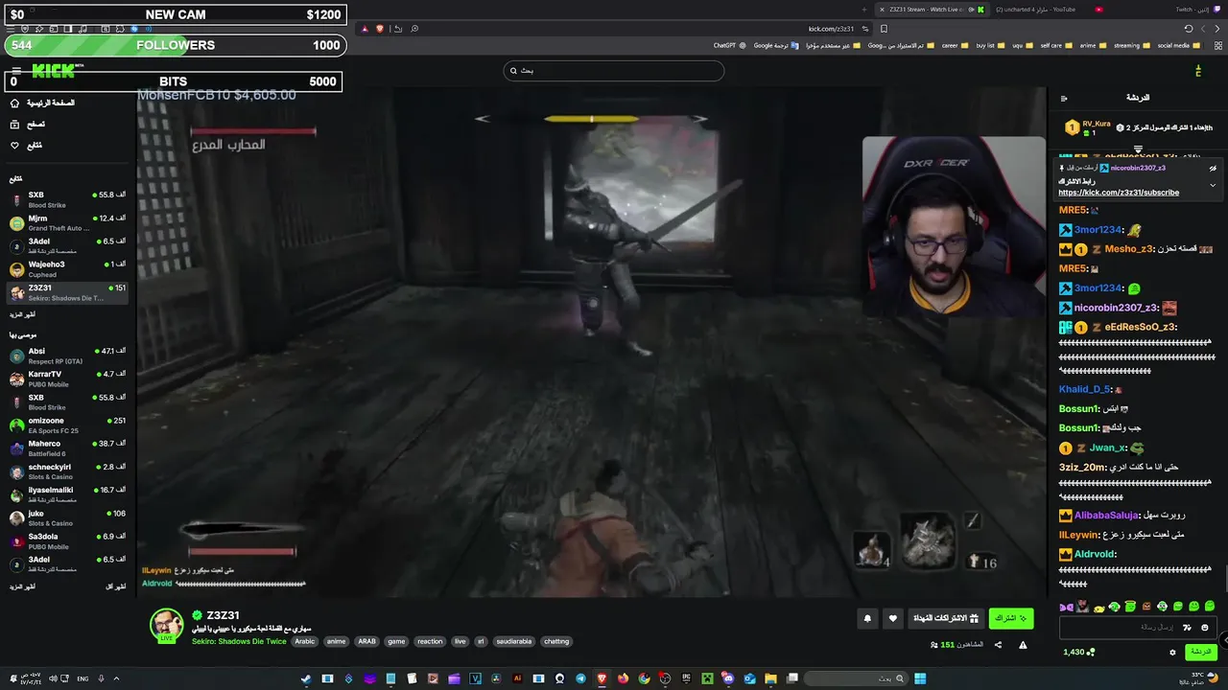Open the Following section in sidebar
1228x690 pixels.
(26, 145)
